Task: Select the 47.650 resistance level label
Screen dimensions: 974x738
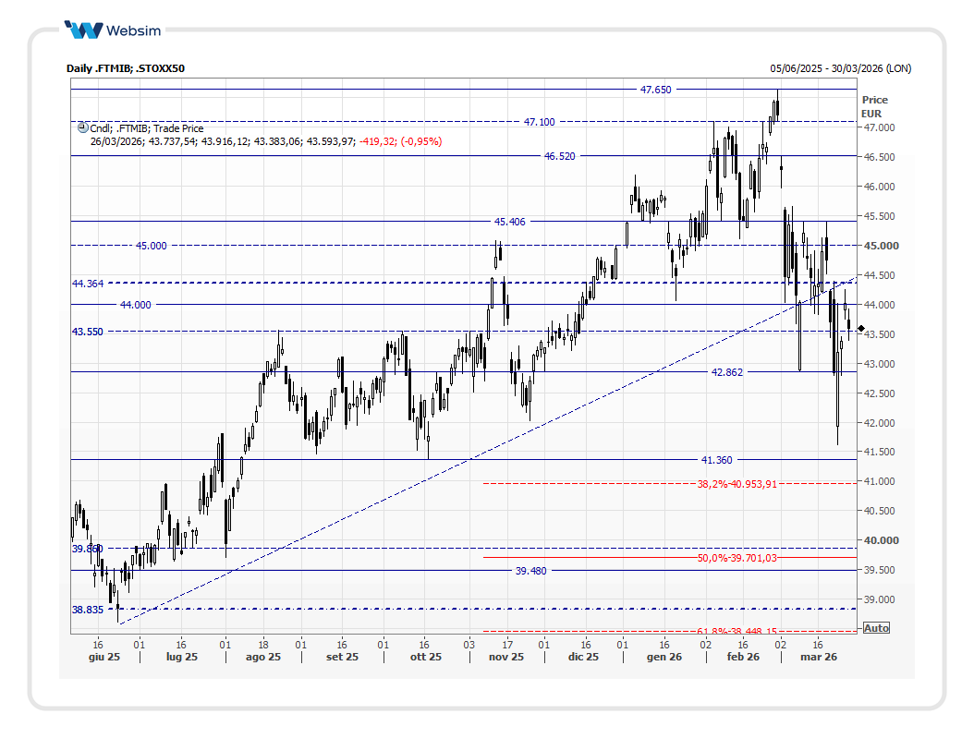Action: pyautogui.click(x=655, y=90)
